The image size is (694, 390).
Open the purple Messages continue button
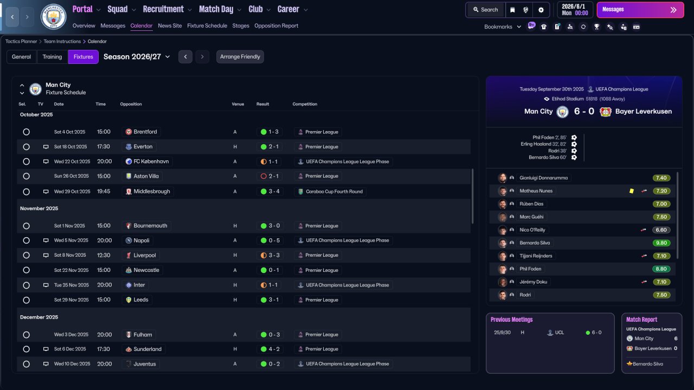[x=640, y=10]
